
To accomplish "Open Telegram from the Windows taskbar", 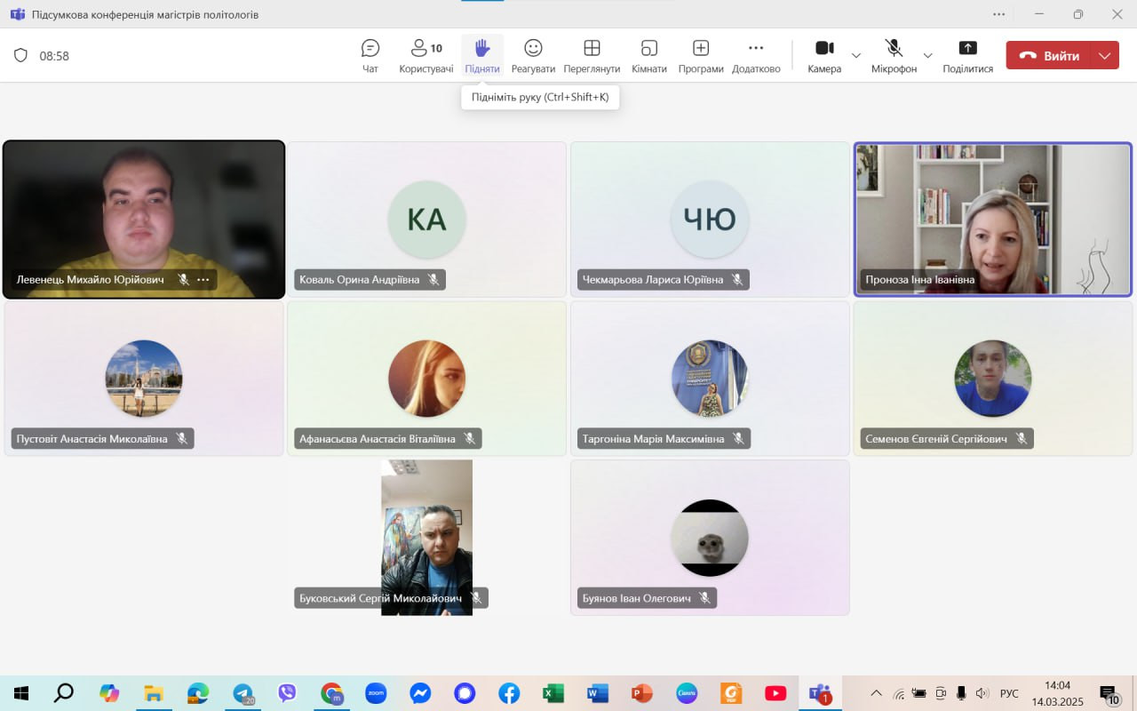I will [x=243, y=693].
